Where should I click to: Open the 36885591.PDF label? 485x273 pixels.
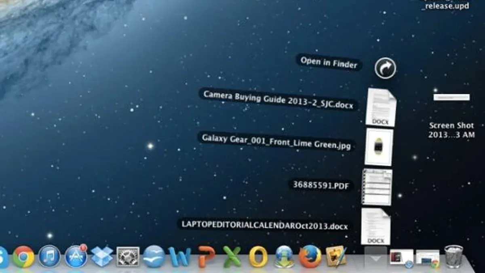click(x=321, y=186)
